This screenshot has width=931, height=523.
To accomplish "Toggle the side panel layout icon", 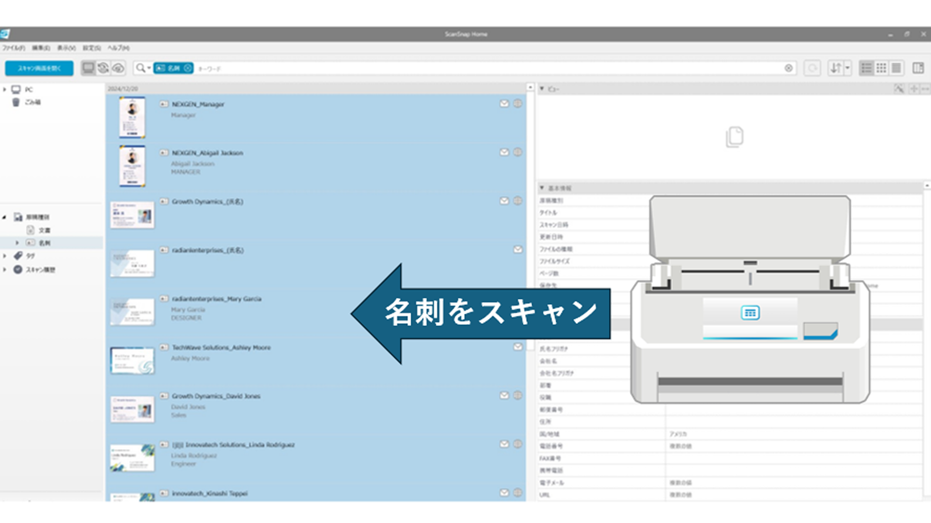I will click(x=918, y=68).
